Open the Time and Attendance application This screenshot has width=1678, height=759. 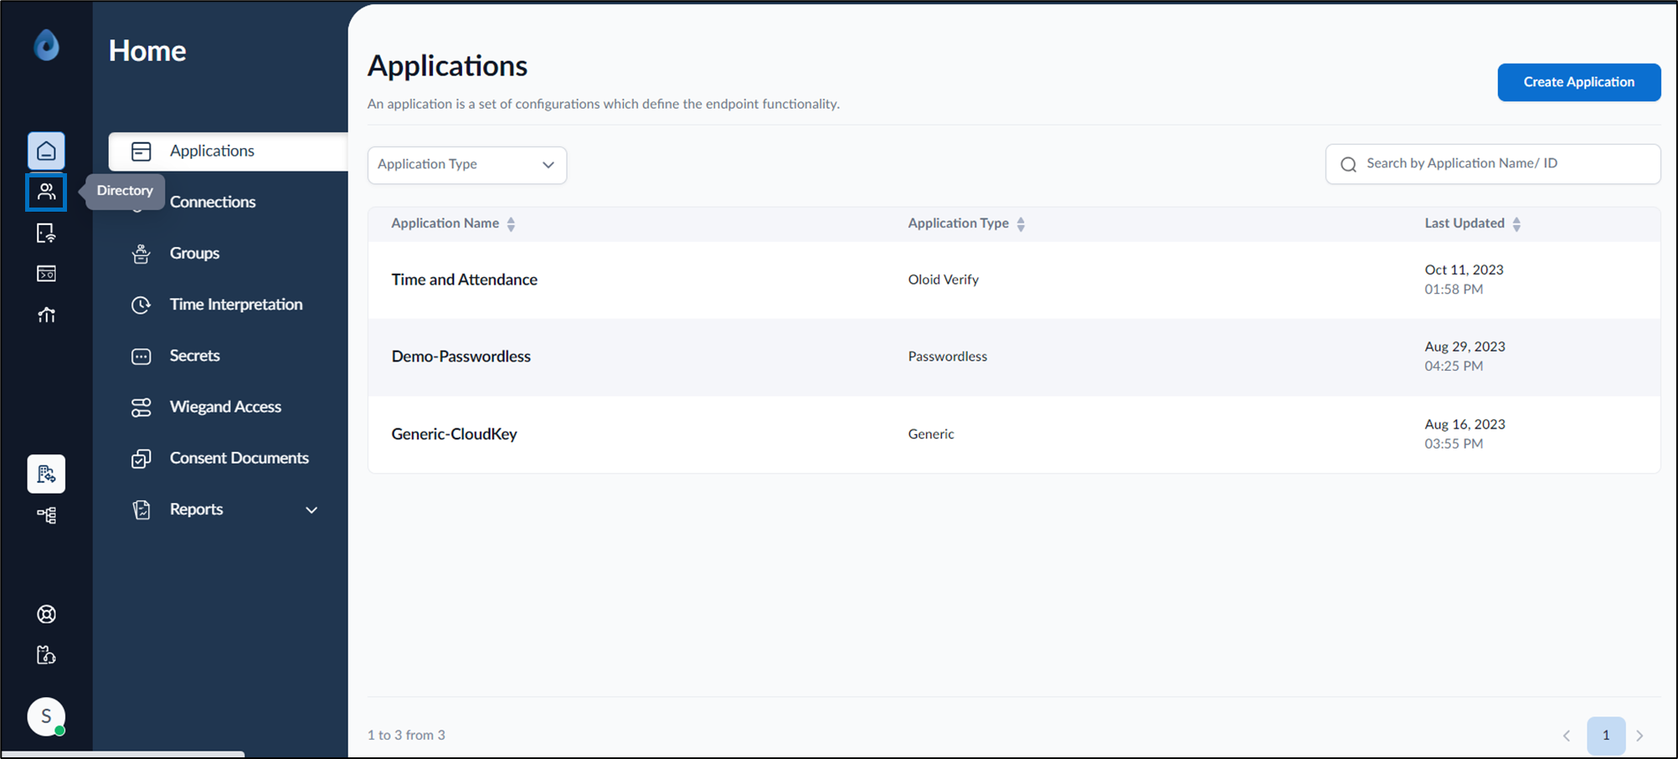click(x=464, y=279)
